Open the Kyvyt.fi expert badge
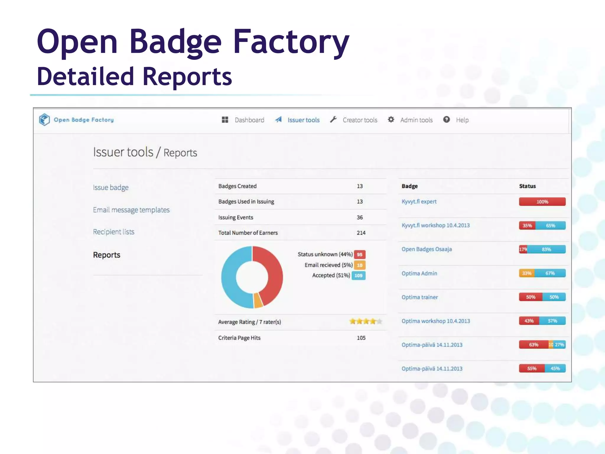This screenshot has width=605, height=454. tap(419, 202)
